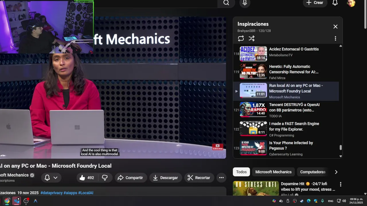Open the account avatar menu
Image resolution: width=367 pixels, height=206 pixels.
tap(351, 3)
